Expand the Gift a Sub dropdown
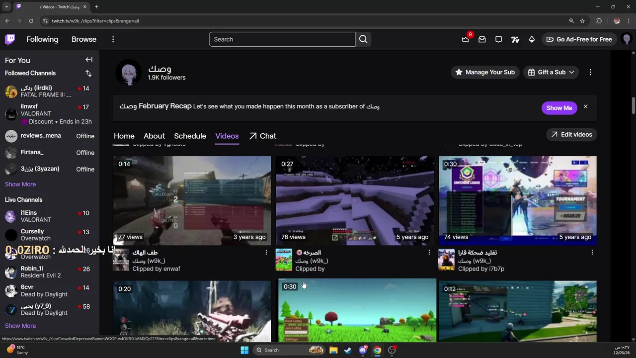This screenshot has height=358, width=636. point(551,72)
